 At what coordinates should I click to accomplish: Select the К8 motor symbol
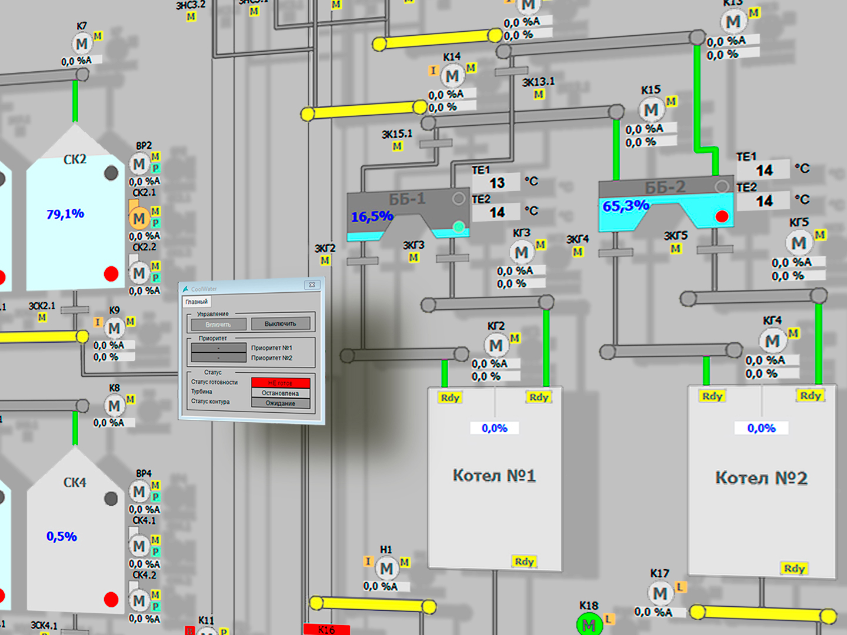point(114,406)
